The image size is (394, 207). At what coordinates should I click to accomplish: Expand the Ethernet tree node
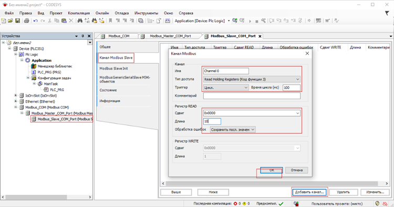[x=16, y=101]
